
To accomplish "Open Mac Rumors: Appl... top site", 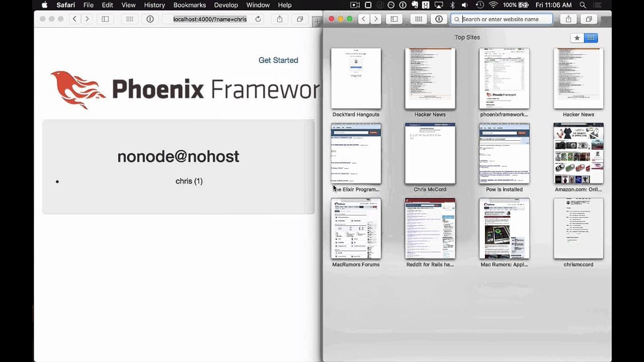I will coord(504,228).
